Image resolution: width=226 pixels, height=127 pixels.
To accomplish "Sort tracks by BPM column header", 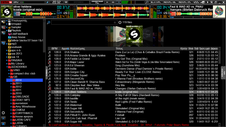I will click(55, 49).
